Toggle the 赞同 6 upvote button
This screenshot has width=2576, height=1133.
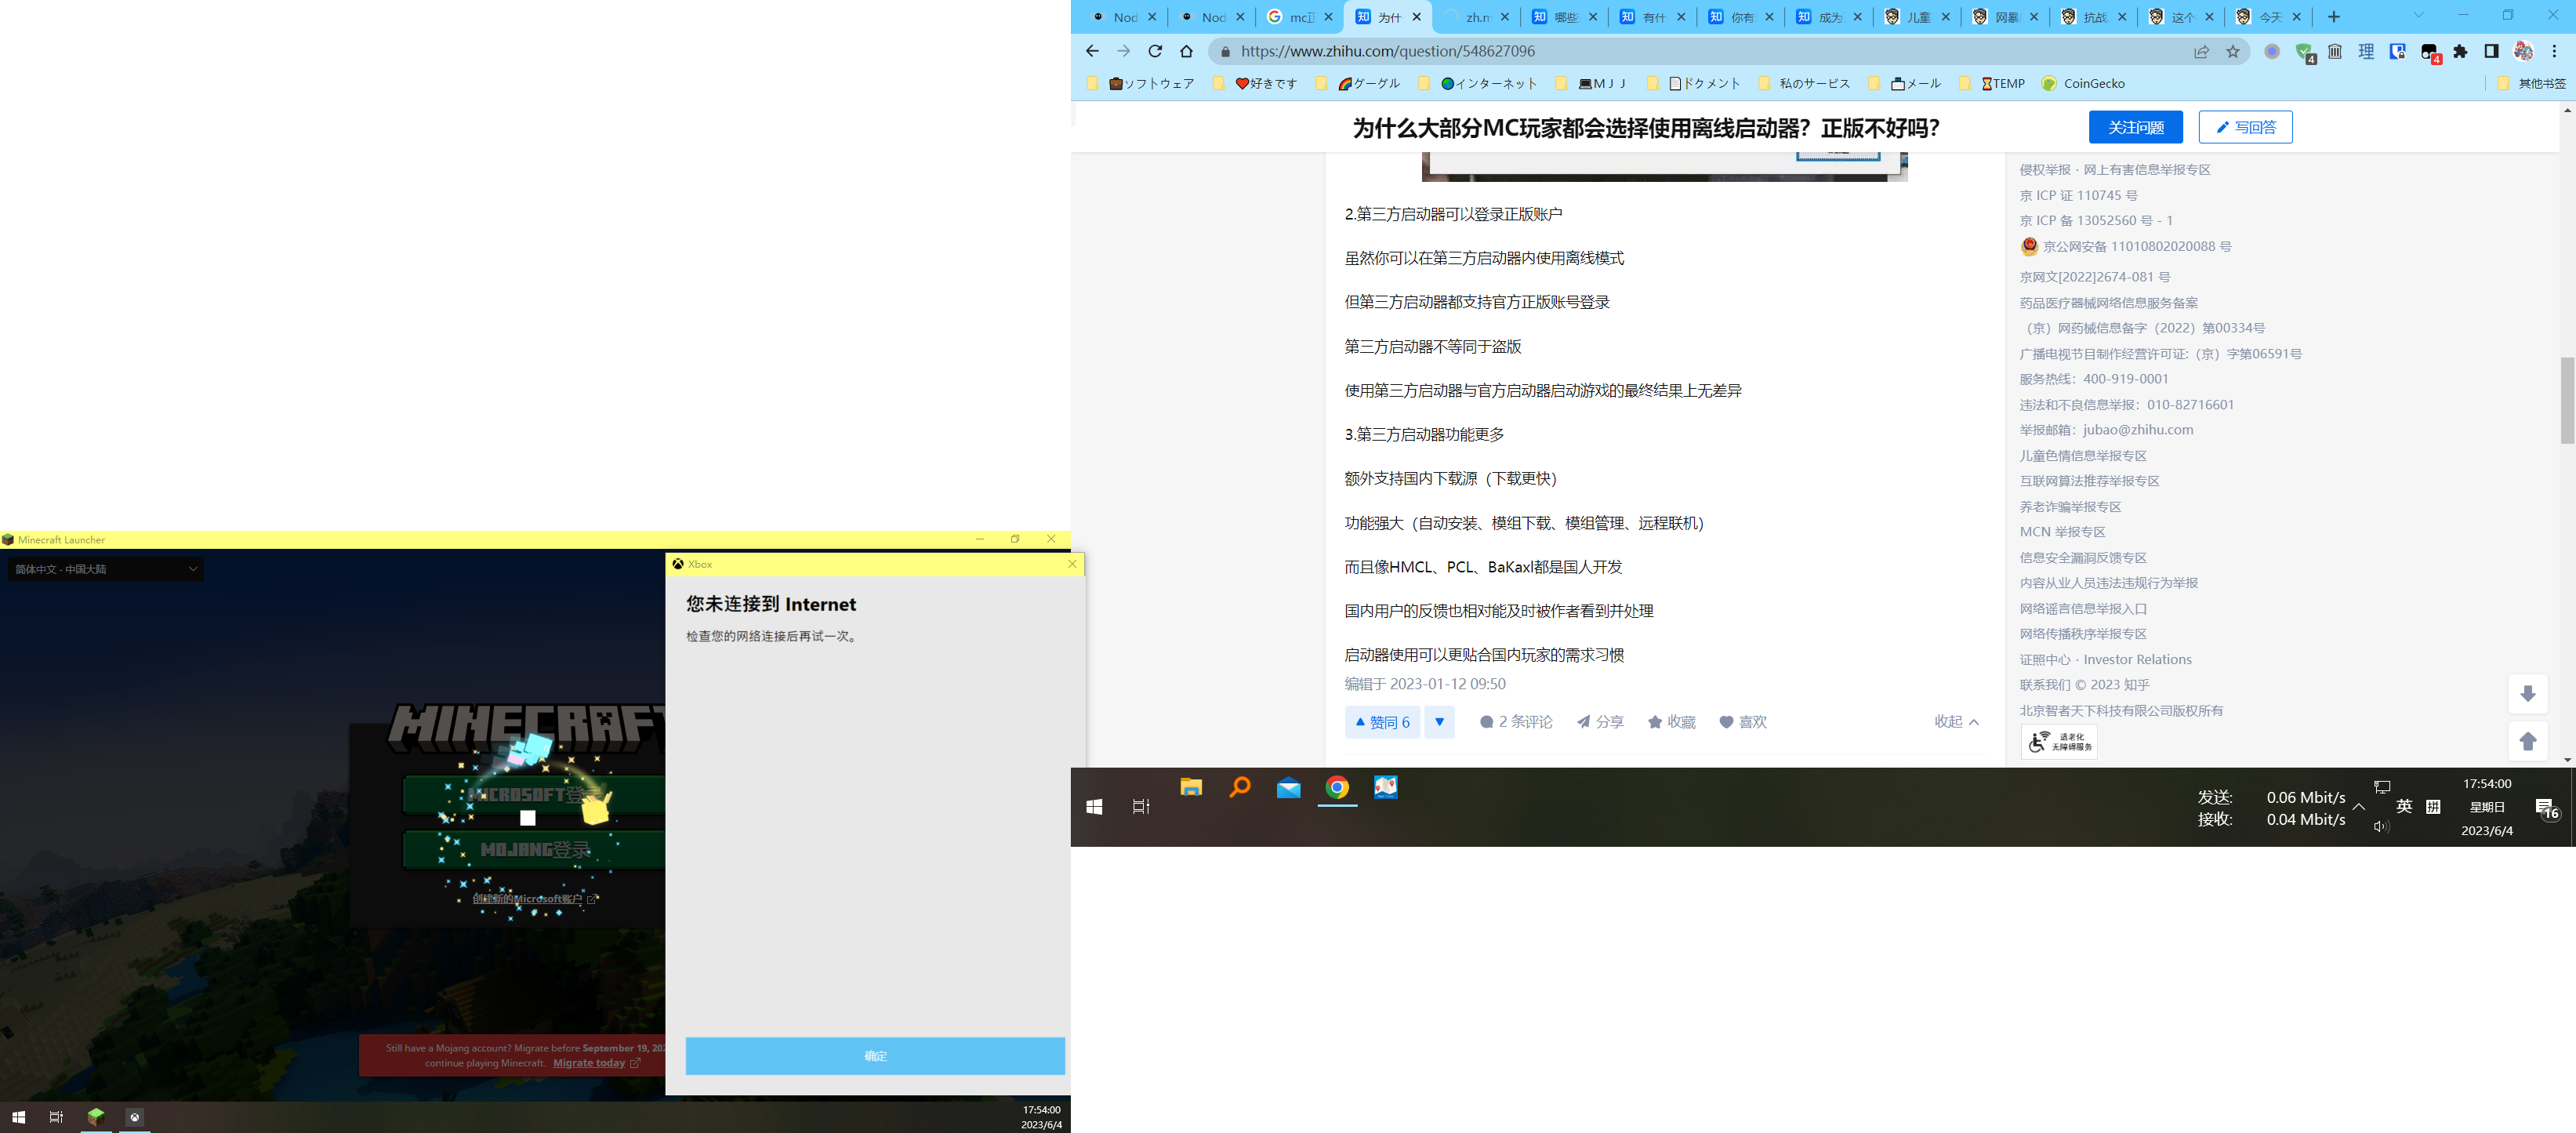pyautogui.click(x=1382, y=722)
